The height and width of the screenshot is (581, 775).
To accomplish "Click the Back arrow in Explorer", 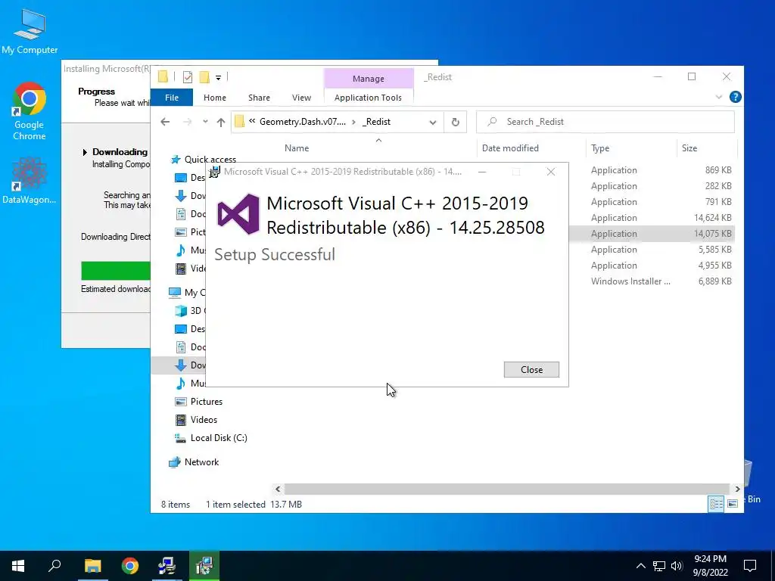I will [x=165, y=122].
